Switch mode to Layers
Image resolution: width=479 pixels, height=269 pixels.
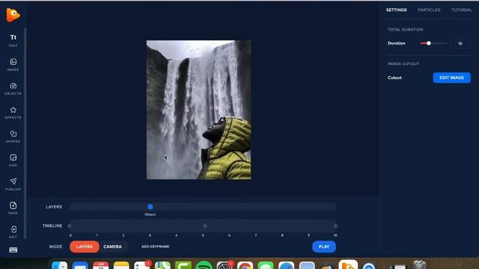click(85, 247)
